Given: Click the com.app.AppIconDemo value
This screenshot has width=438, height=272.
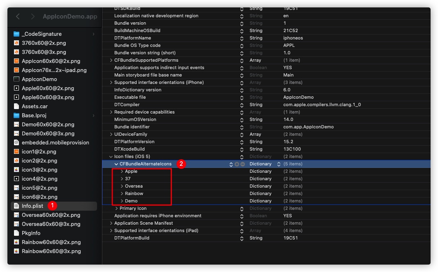Looking at the screenshot, I should 308,127.
